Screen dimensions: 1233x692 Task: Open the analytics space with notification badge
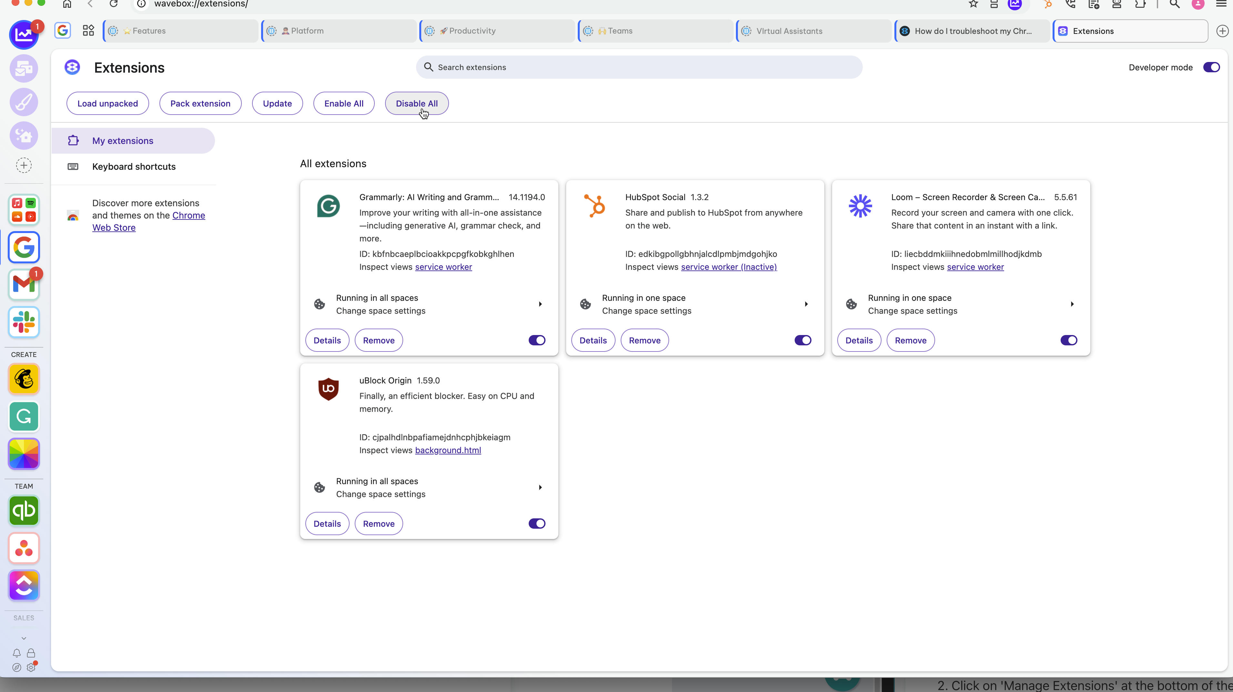[24, 35]
